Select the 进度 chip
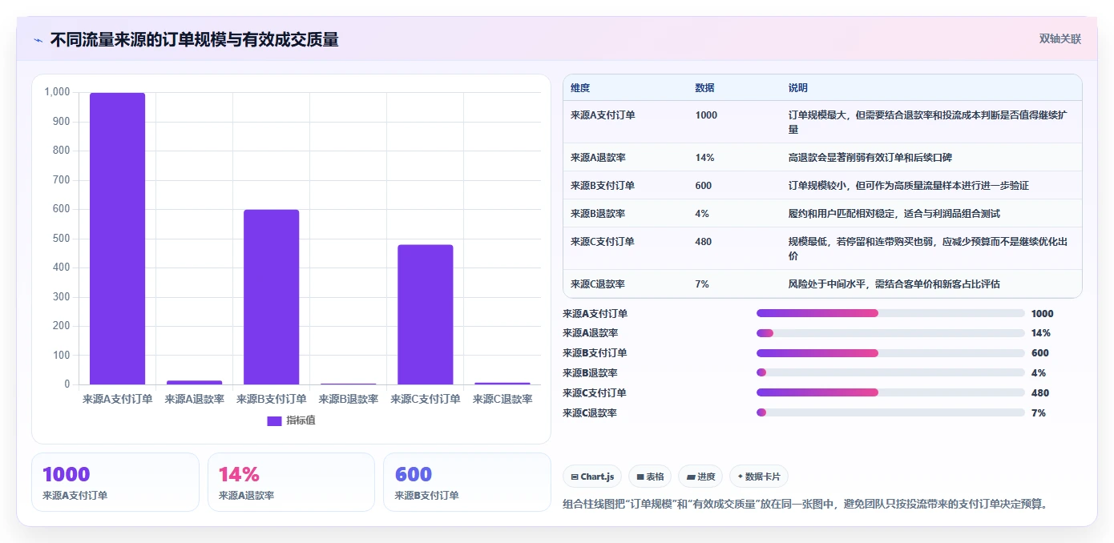The width and height of the screenshot is (1114, 543). point(700,477)
